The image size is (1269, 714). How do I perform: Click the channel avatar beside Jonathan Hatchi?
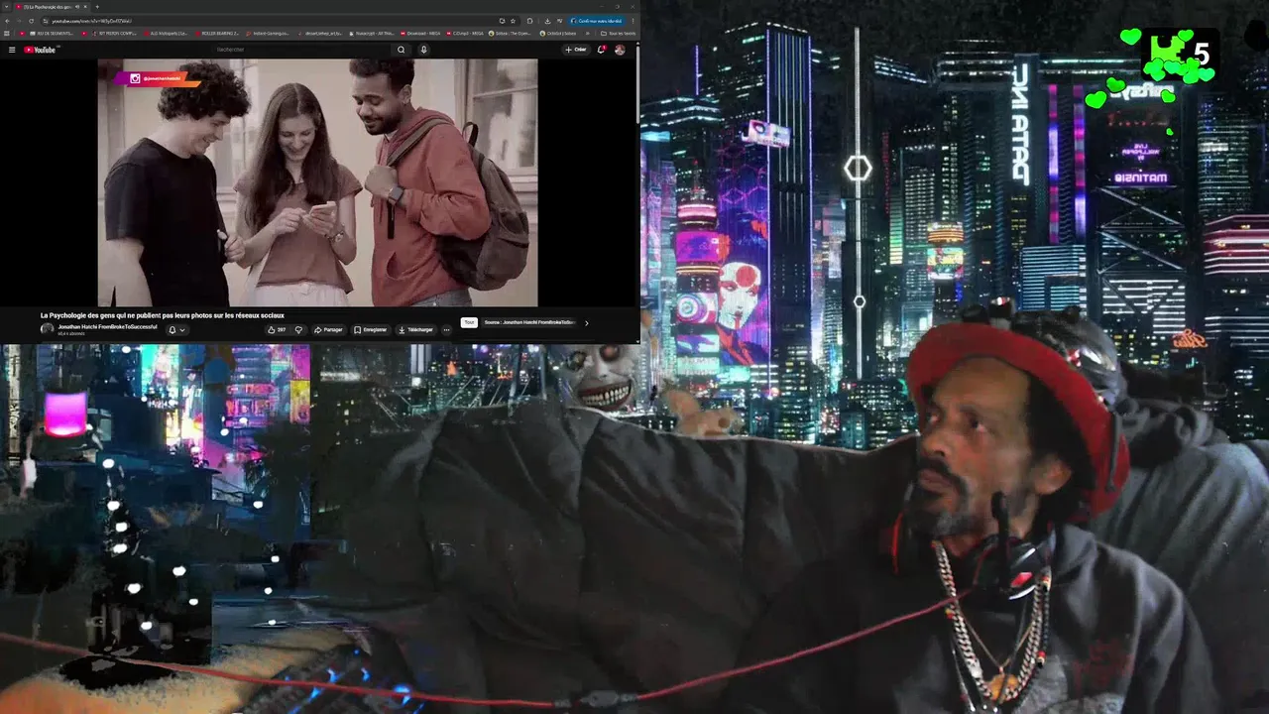[x=47, y=329]
